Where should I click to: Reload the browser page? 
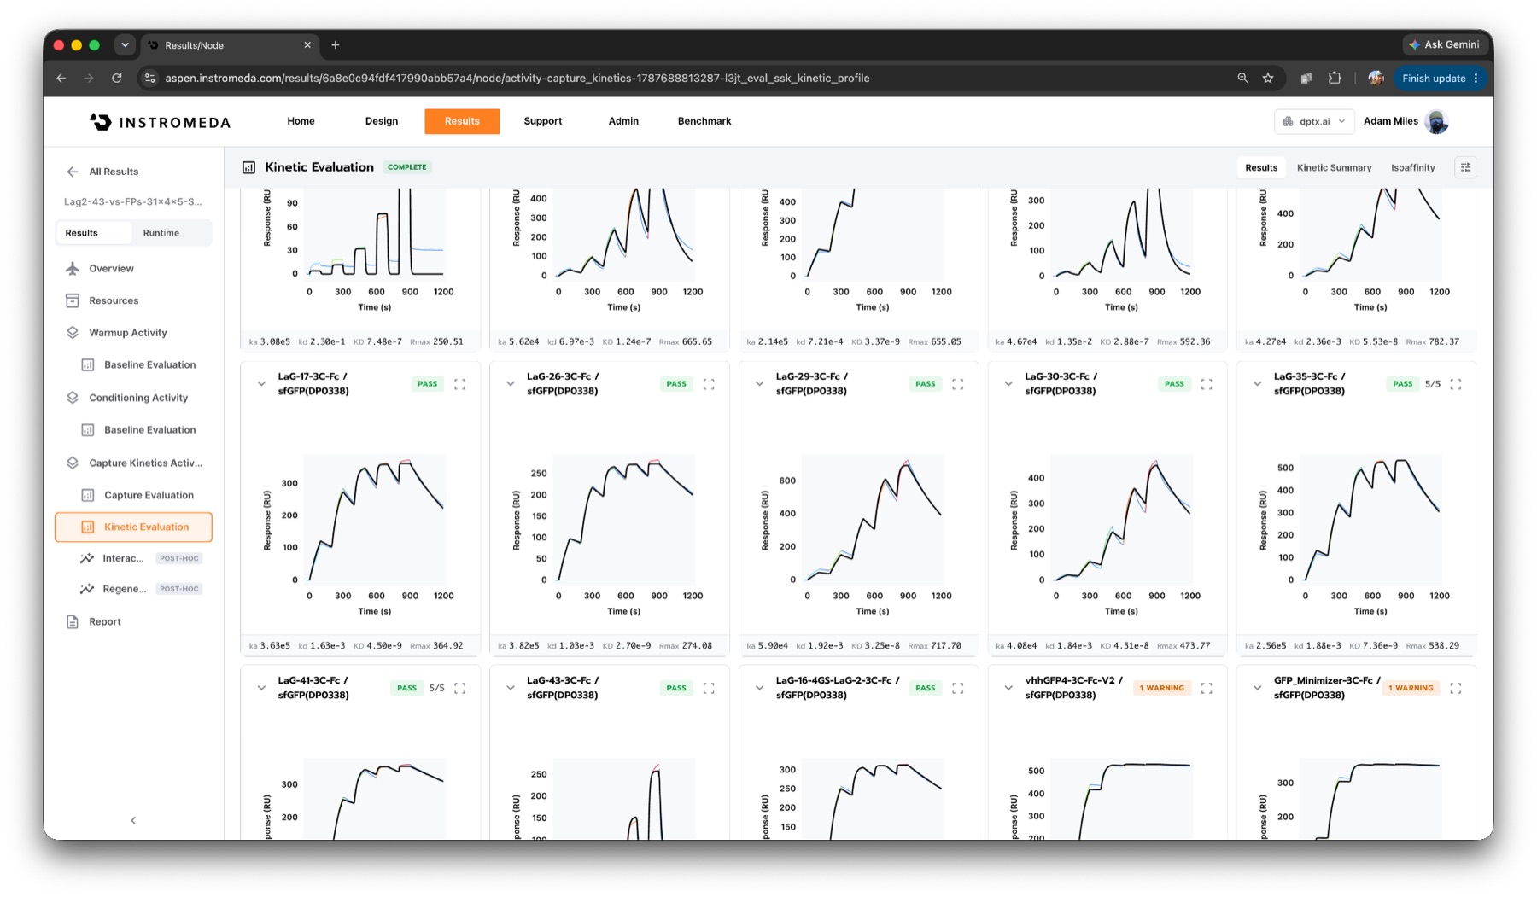coord(117,78)
